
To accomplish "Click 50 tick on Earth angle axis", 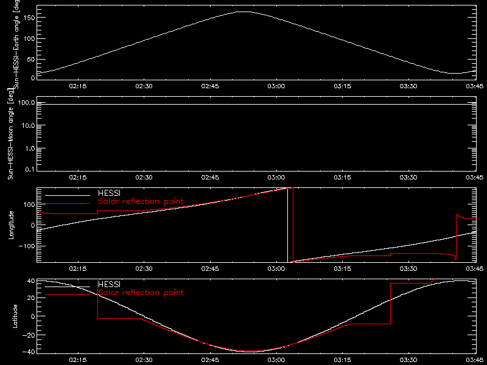I will (x=31, y=59).
